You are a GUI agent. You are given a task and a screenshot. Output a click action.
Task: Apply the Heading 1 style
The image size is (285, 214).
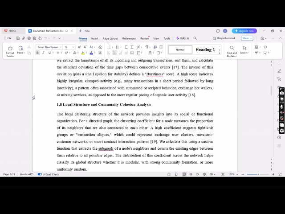(x=205, y=49)
